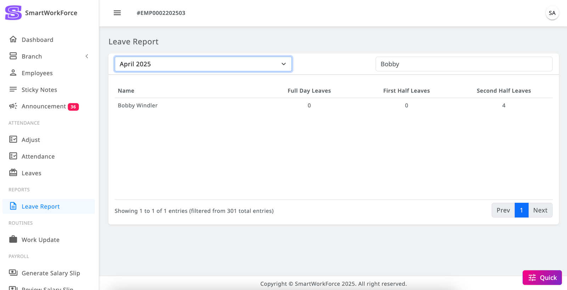Sort by Full Day Leaves column

pyautogui.click(x=309, y=91)
